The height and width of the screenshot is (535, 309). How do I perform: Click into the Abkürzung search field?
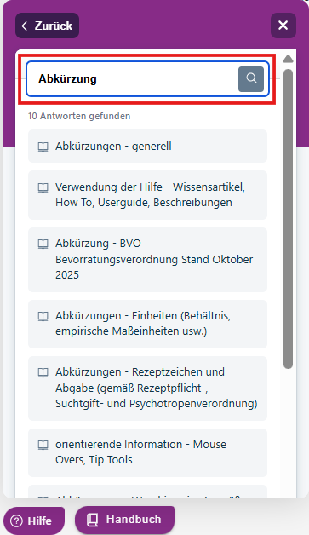(x=132, y=79)
